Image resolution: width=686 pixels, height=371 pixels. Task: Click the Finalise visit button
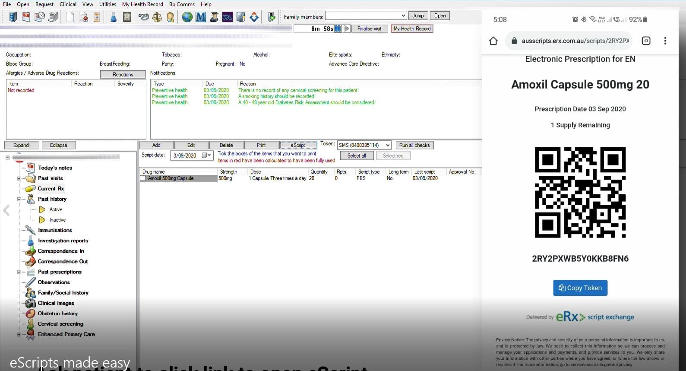(369, 29)
